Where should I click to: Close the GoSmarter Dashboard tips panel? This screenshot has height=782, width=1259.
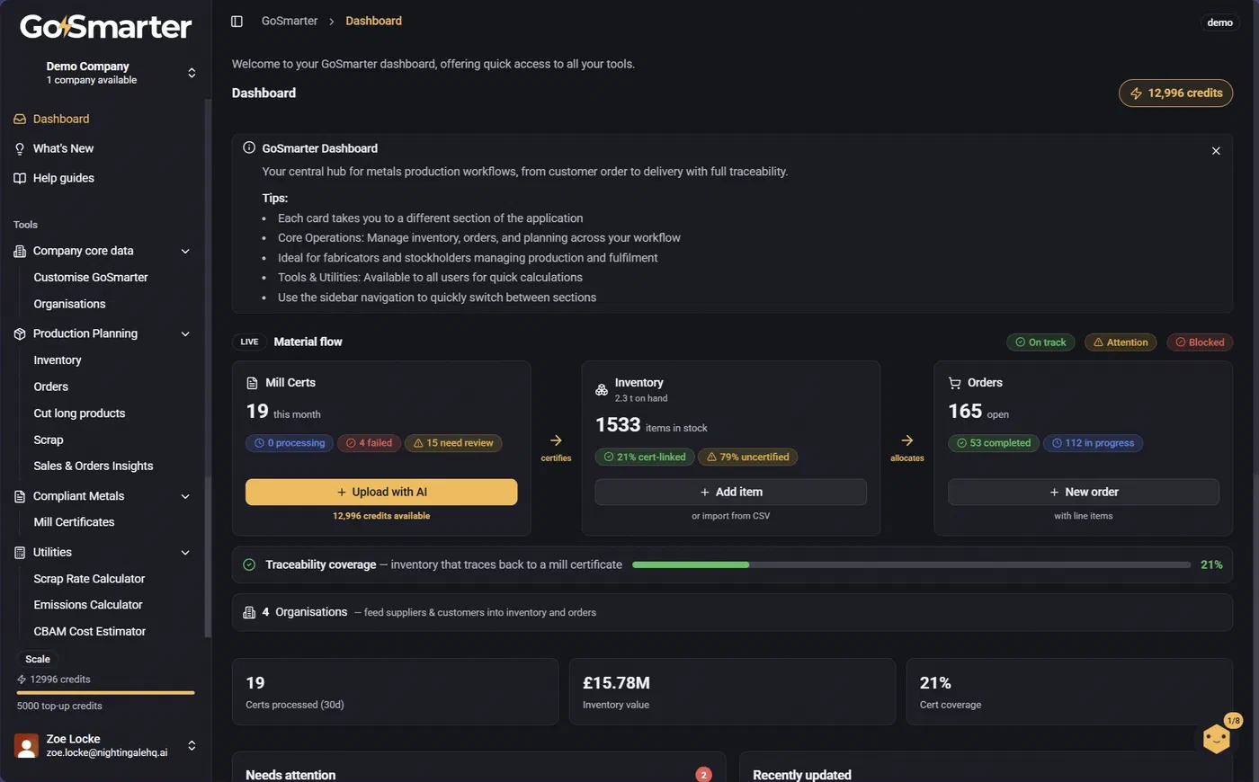[x=1216, y=151]
